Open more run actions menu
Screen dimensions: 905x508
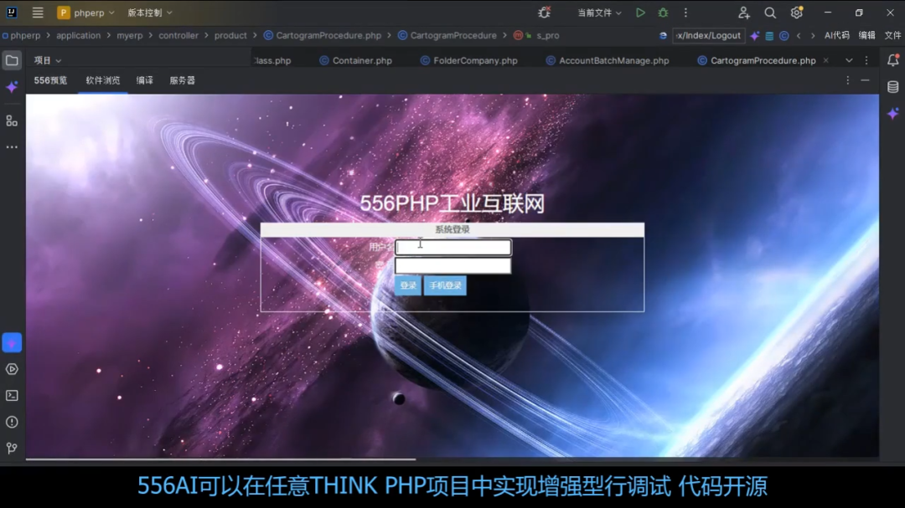coord(685,12)
